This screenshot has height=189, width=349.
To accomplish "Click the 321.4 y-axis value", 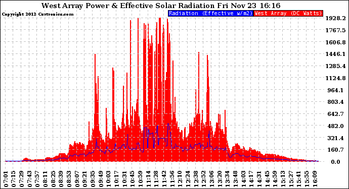I will click(x=336, y=138).
